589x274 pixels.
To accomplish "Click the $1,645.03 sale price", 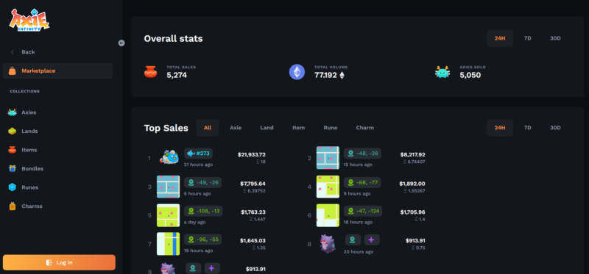I will click(253, 241).
